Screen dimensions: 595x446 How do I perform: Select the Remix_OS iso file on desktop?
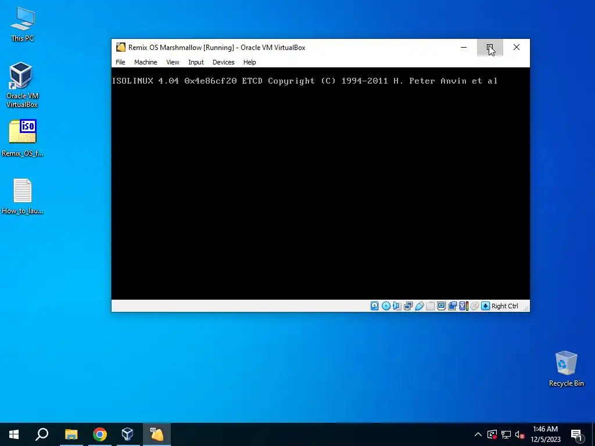[23, 138]
